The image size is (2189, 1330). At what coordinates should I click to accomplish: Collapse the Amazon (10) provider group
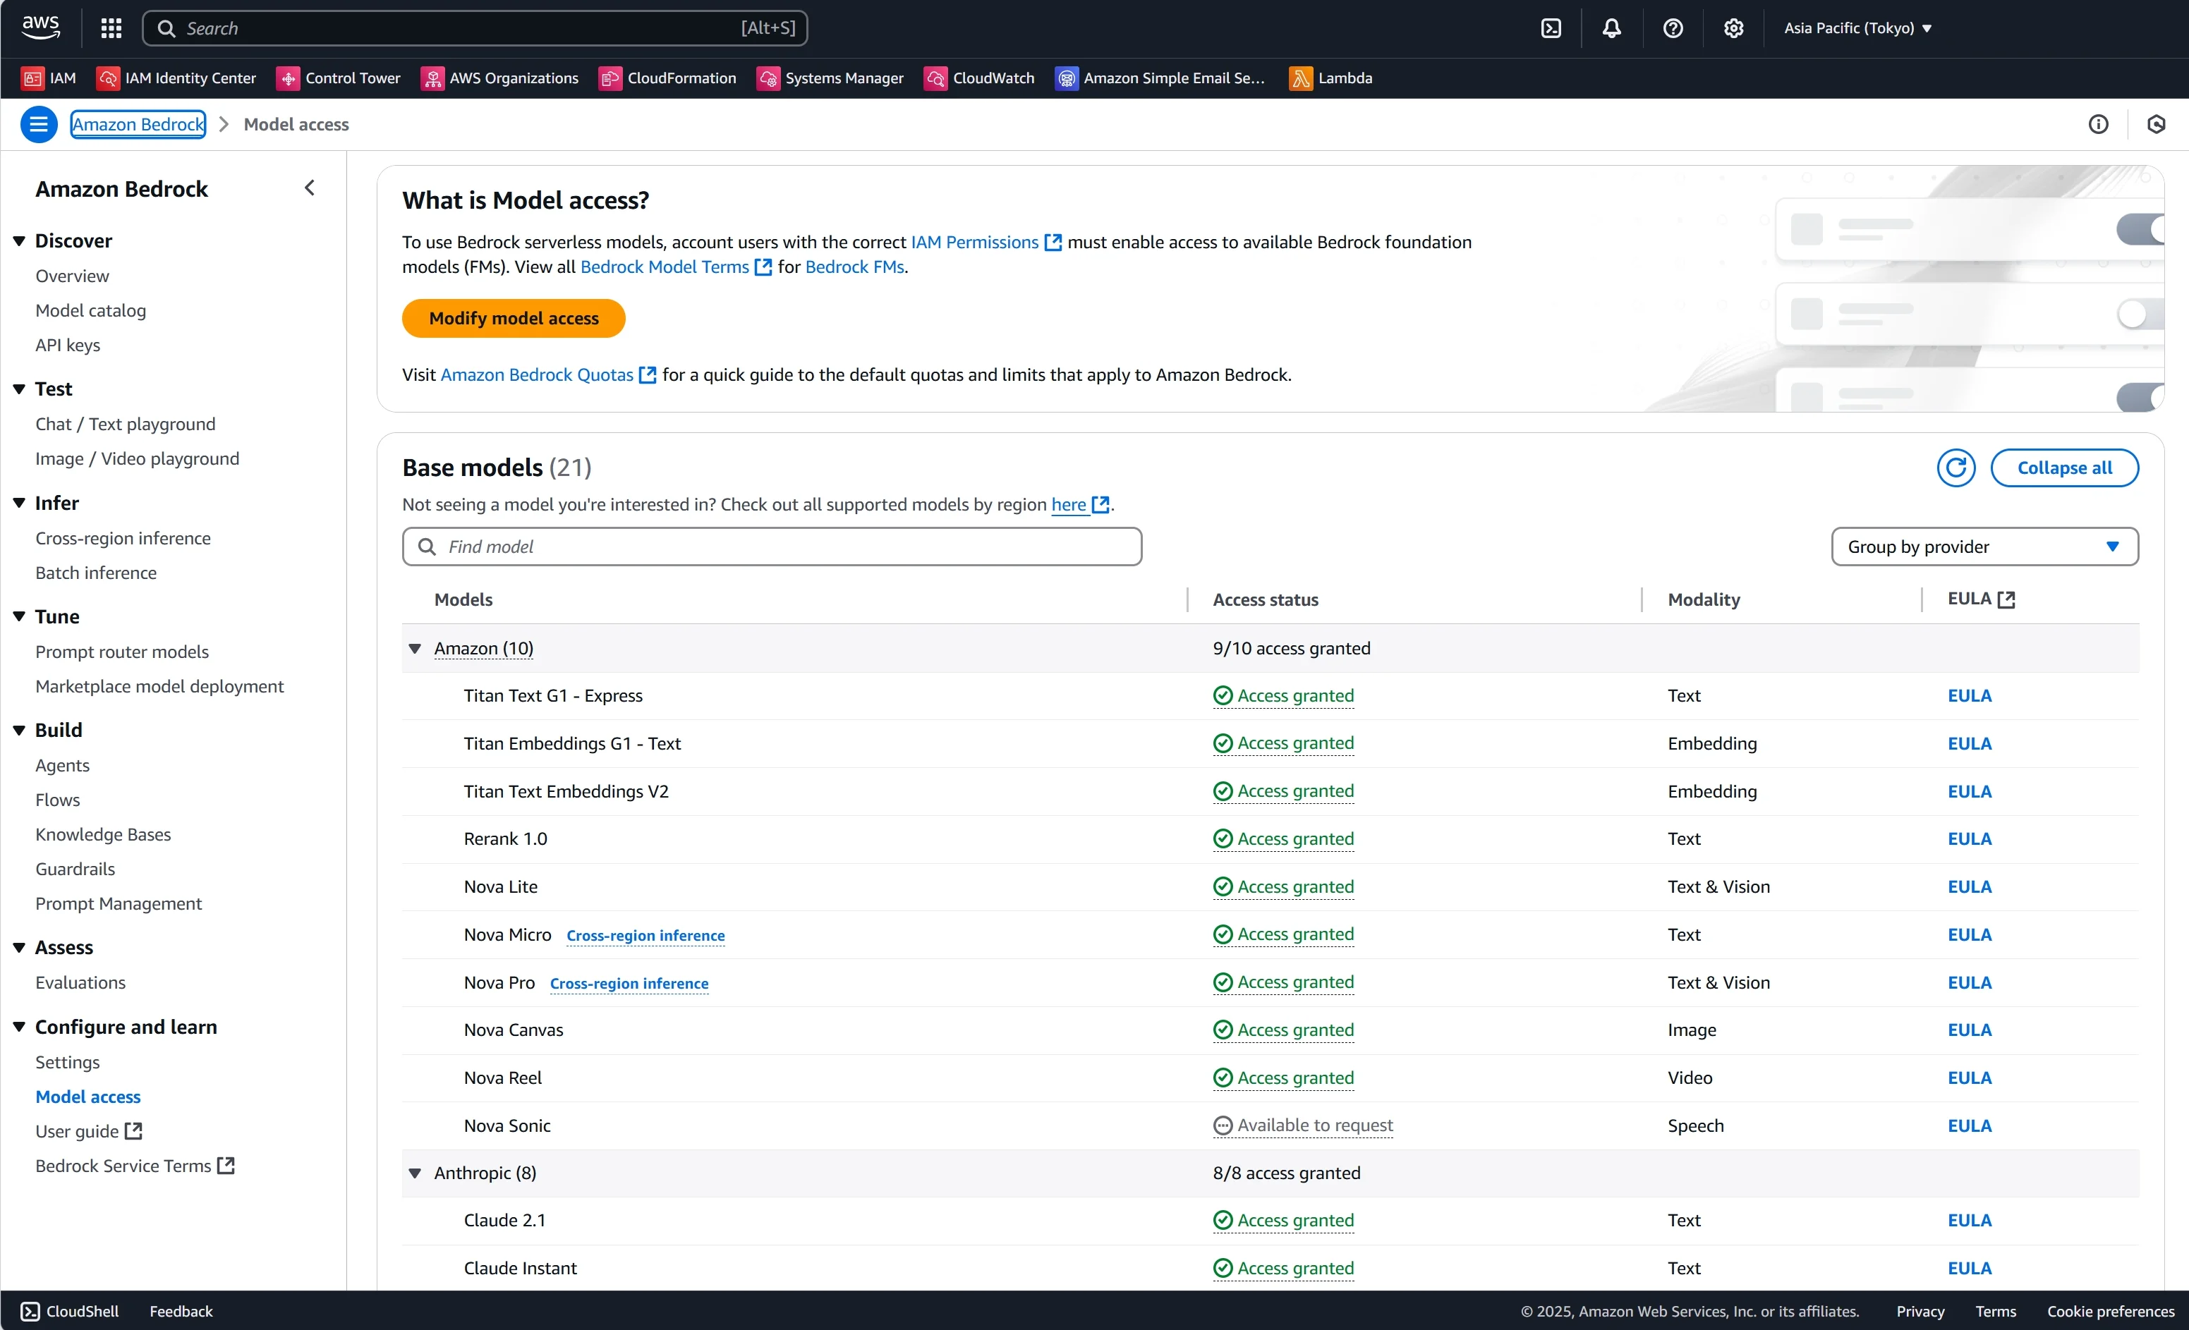pos(415,649)
